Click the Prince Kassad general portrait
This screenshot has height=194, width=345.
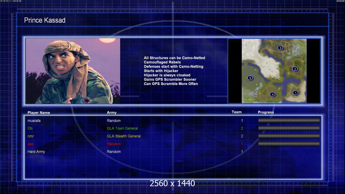coord(73,71)
